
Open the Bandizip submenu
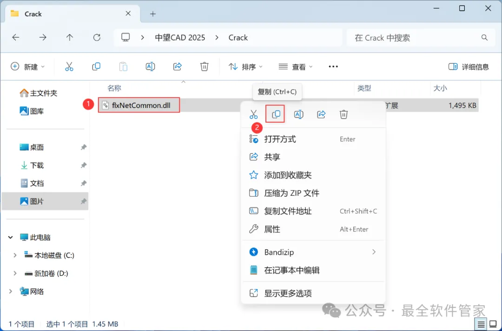pos(313,252)
